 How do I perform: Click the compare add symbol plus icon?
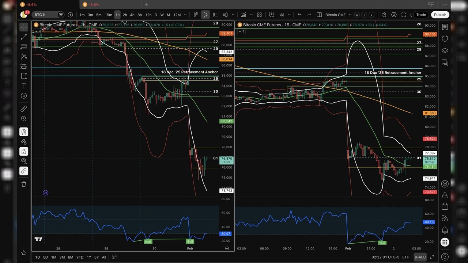tap(70, 15)
